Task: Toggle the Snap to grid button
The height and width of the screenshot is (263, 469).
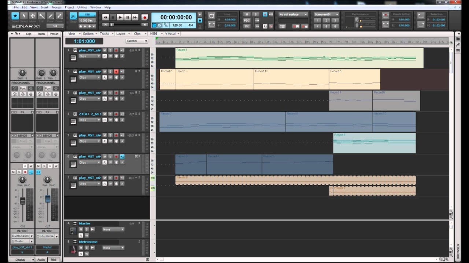Action: [x=73, y=16]
